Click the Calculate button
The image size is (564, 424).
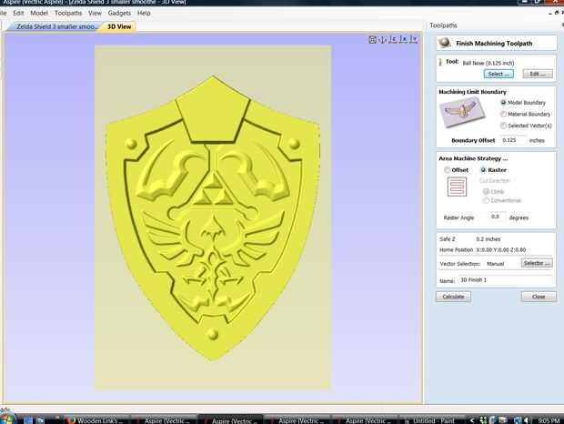tap(453, 297)
